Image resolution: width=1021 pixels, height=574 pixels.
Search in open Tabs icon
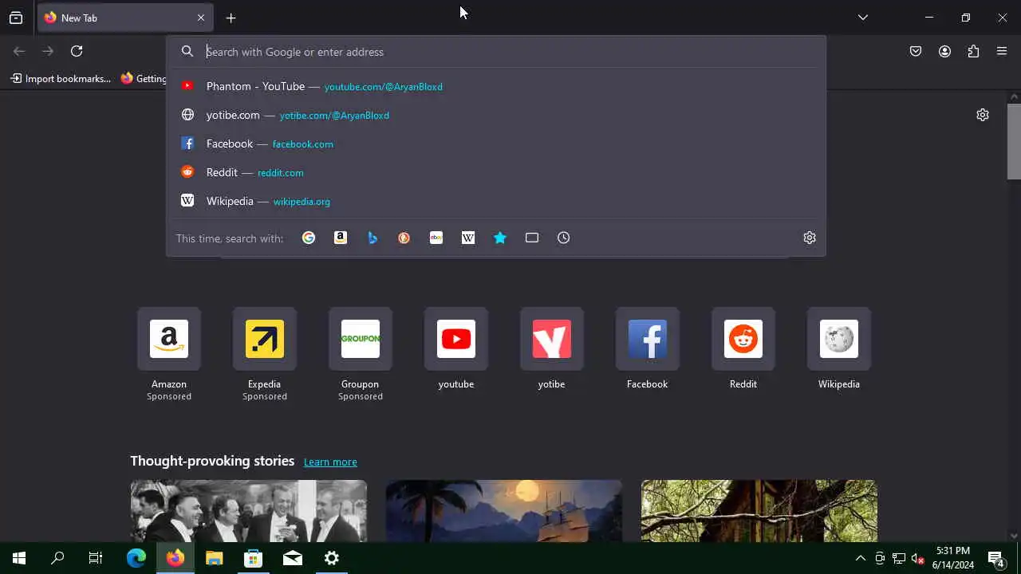click(532, 238)
